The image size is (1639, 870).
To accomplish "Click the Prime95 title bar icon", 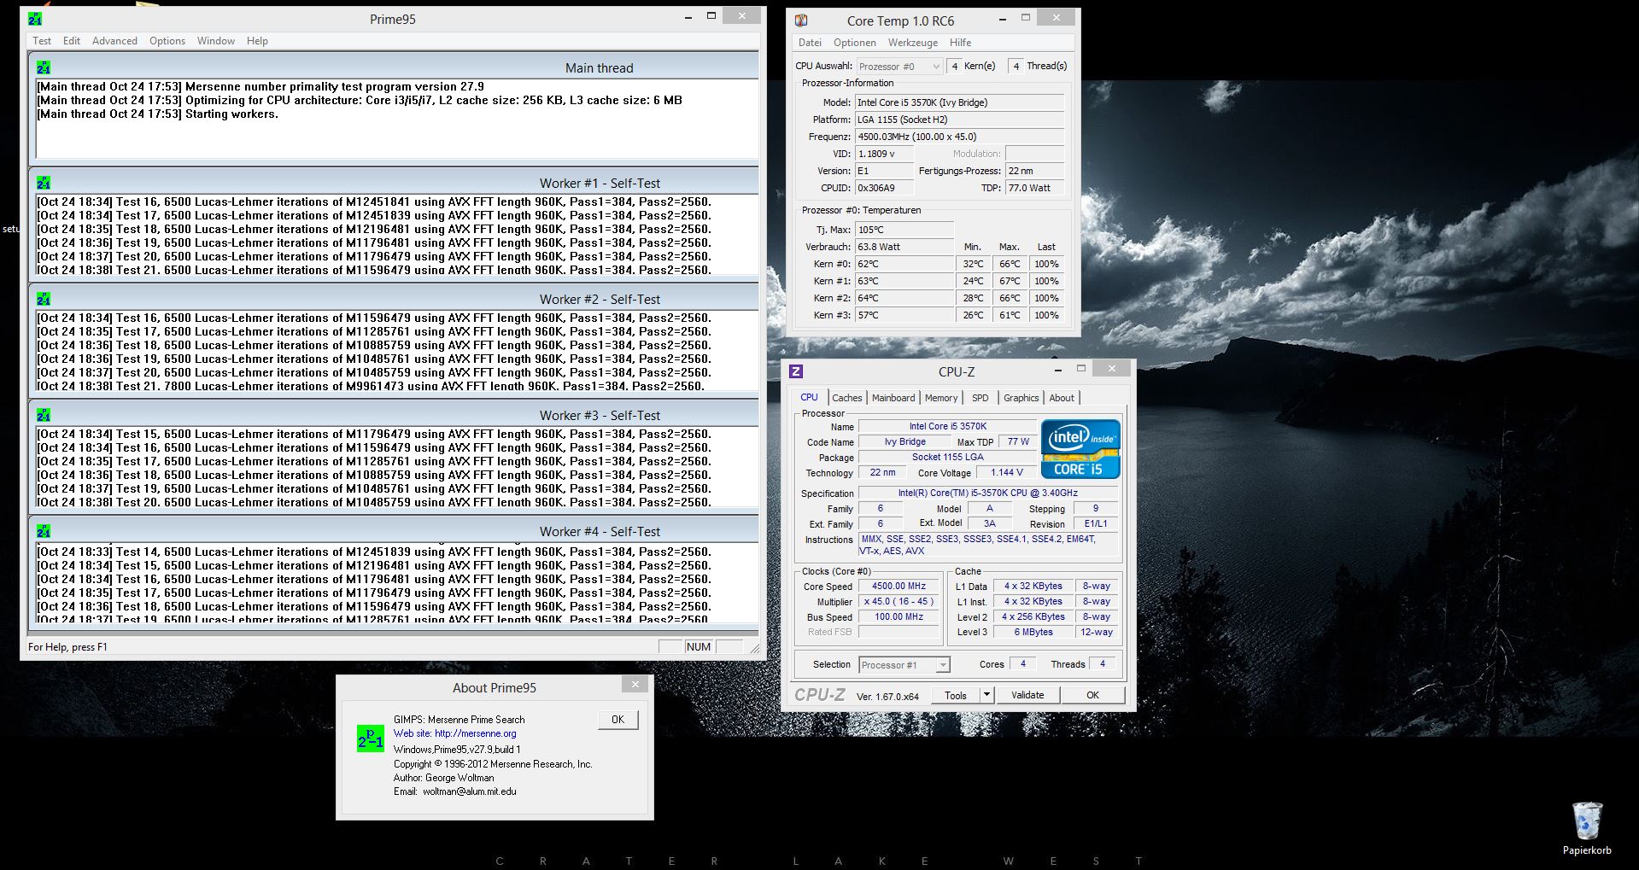I will tap(35, 19).
